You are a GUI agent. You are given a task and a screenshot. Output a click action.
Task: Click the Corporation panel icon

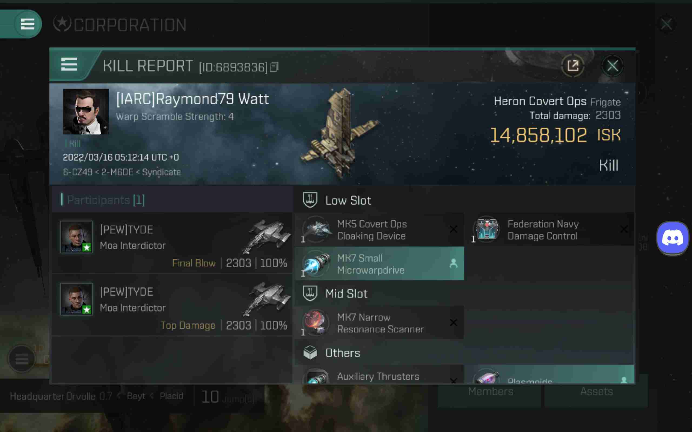(x=63, y=24)
